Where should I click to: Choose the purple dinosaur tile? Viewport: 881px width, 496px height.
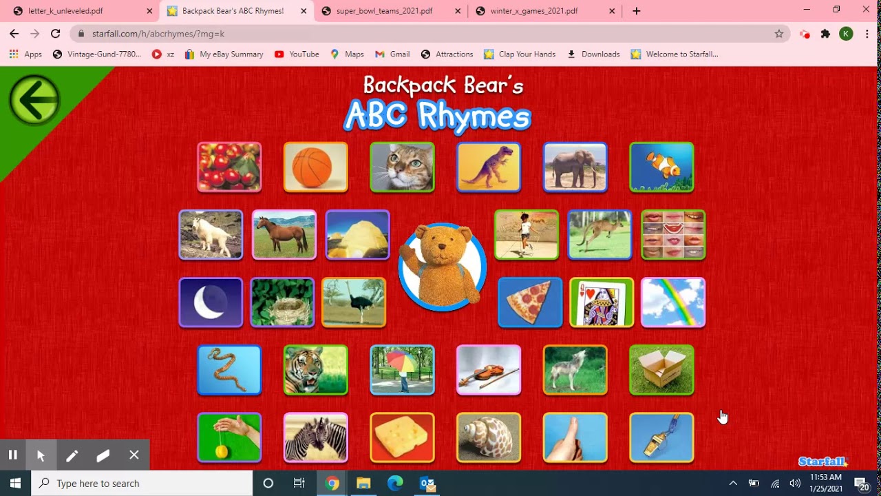pos(489,167)
